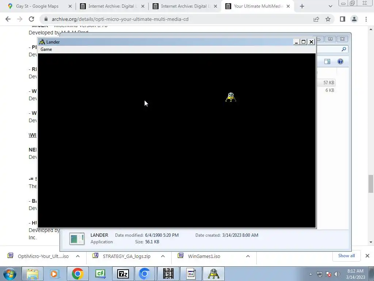The height and width of the screenshot is (281, 374).
Task: Go forward in browser history
Action: click(20, 19)
